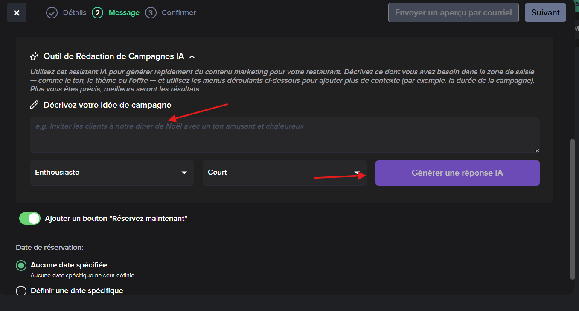Click Générer une réponse IA
The image size is (579, 311).
coord(457,173)
